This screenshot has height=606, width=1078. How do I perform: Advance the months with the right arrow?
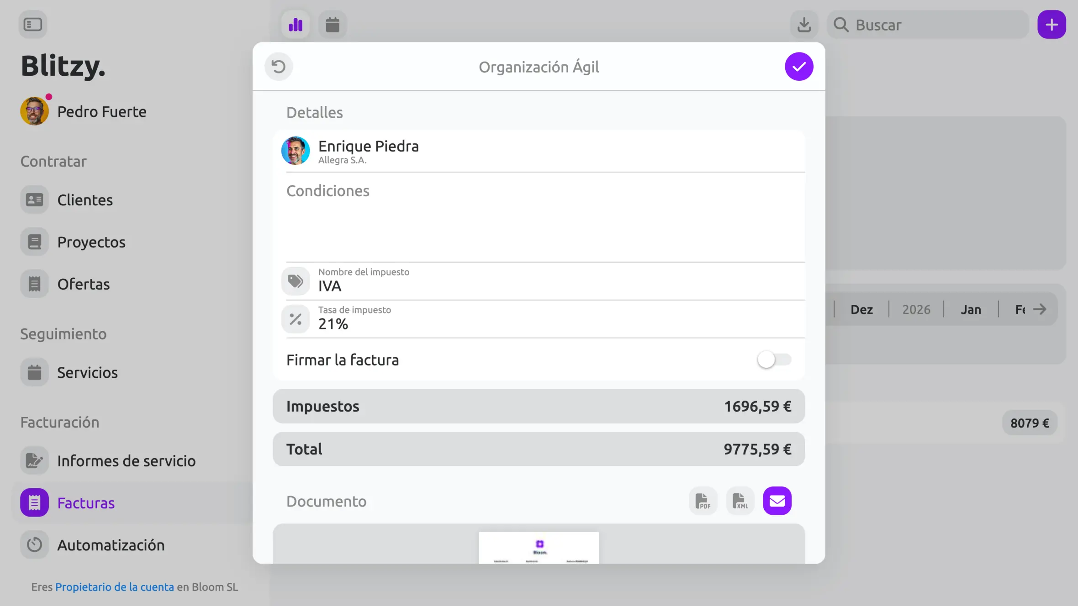pos(1040,309)
